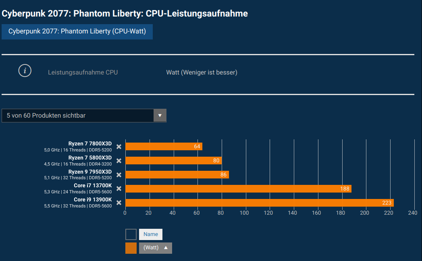Click axis label 240
The image size is (422, 261).
[x=413, y=213]
